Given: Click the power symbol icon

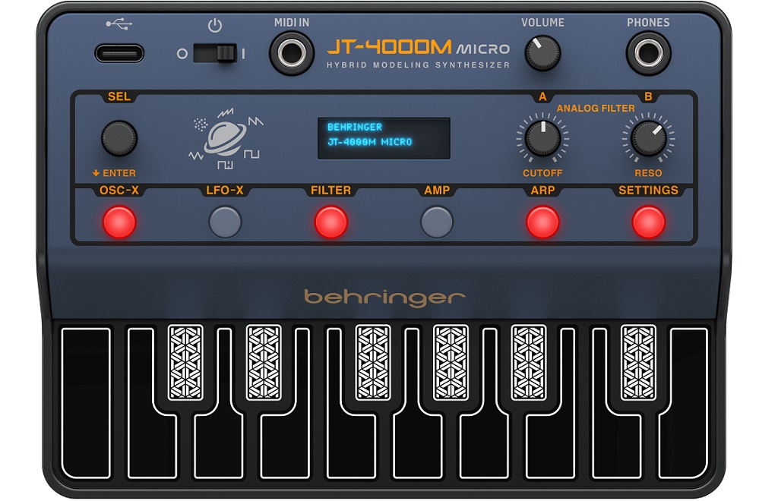Looking at the screenshot, I should 214,25.
